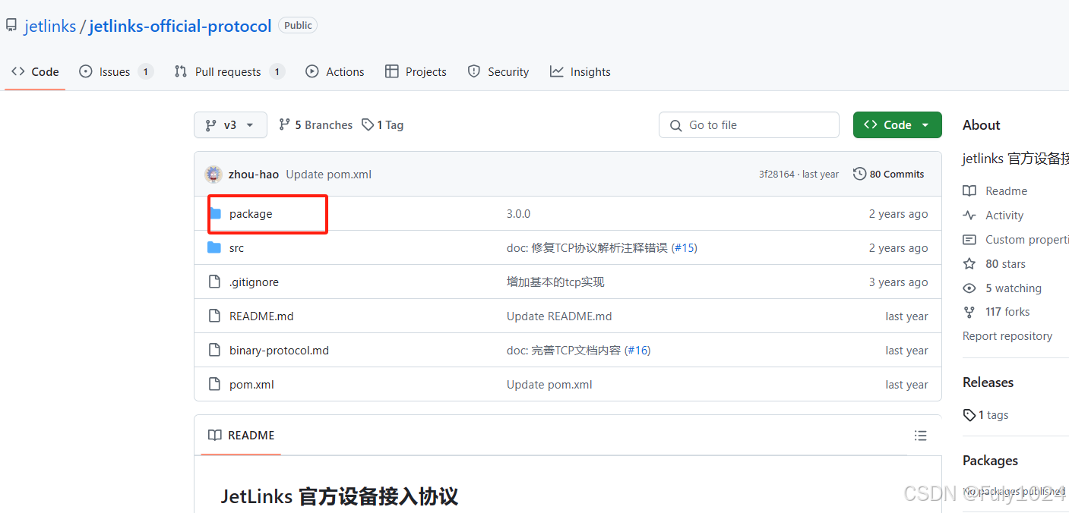Viewport: 1069px width, 513px height.
Task: View the 80 stars link
Action: [x=1005, y=264]
